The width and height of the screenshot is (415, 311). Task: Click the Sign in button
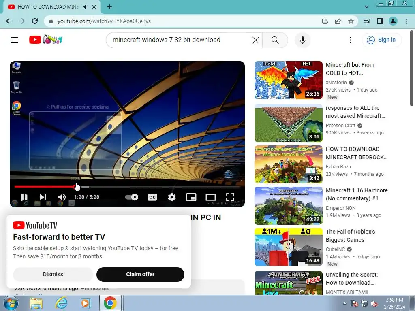(381, 40)
